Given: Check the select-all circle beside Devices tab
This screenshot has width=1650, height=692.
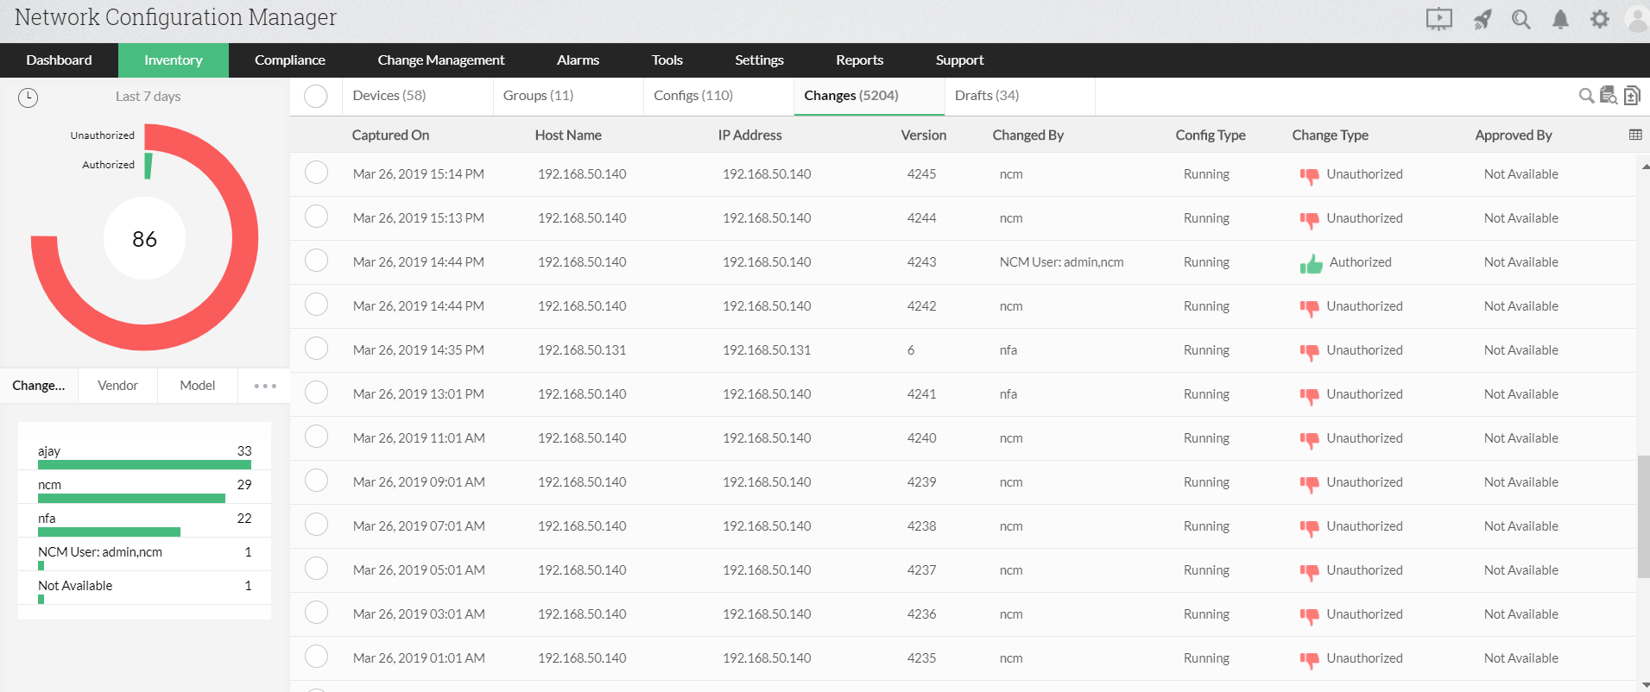Looking at the screenshot, I should point(316,96).
